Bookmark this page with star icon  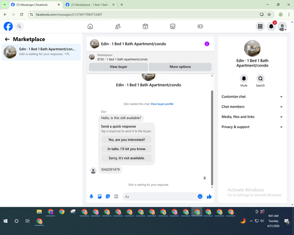pos(269,15)
